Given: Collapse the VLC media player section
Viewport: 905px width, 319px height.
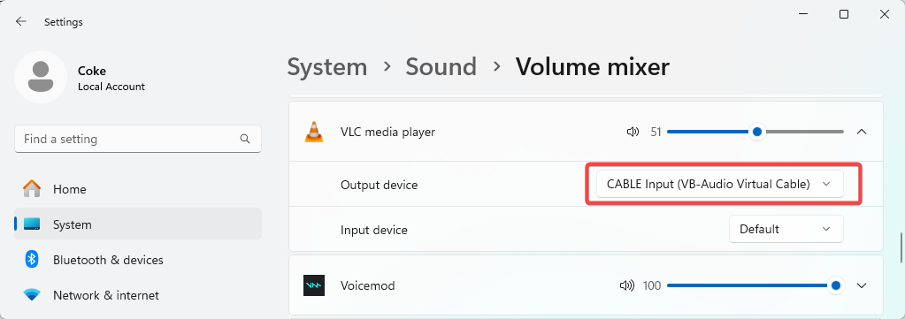Looking at the screenshot, I should (862, 132).
